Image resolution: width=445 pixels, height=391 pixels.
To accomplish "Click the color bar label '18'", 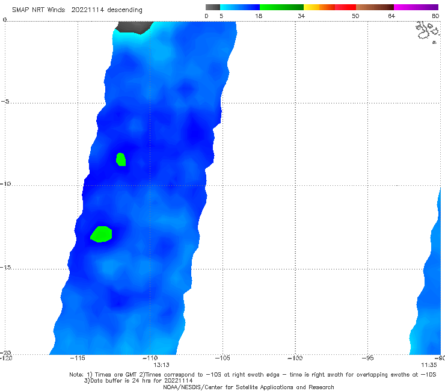I will 259,16.
